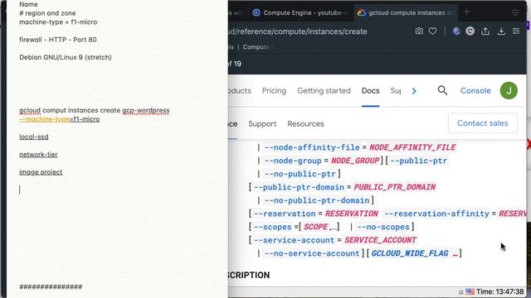Click the search magnifier on Google Cloud page
The image size is (531, 298).
click(x=442, y=90)
